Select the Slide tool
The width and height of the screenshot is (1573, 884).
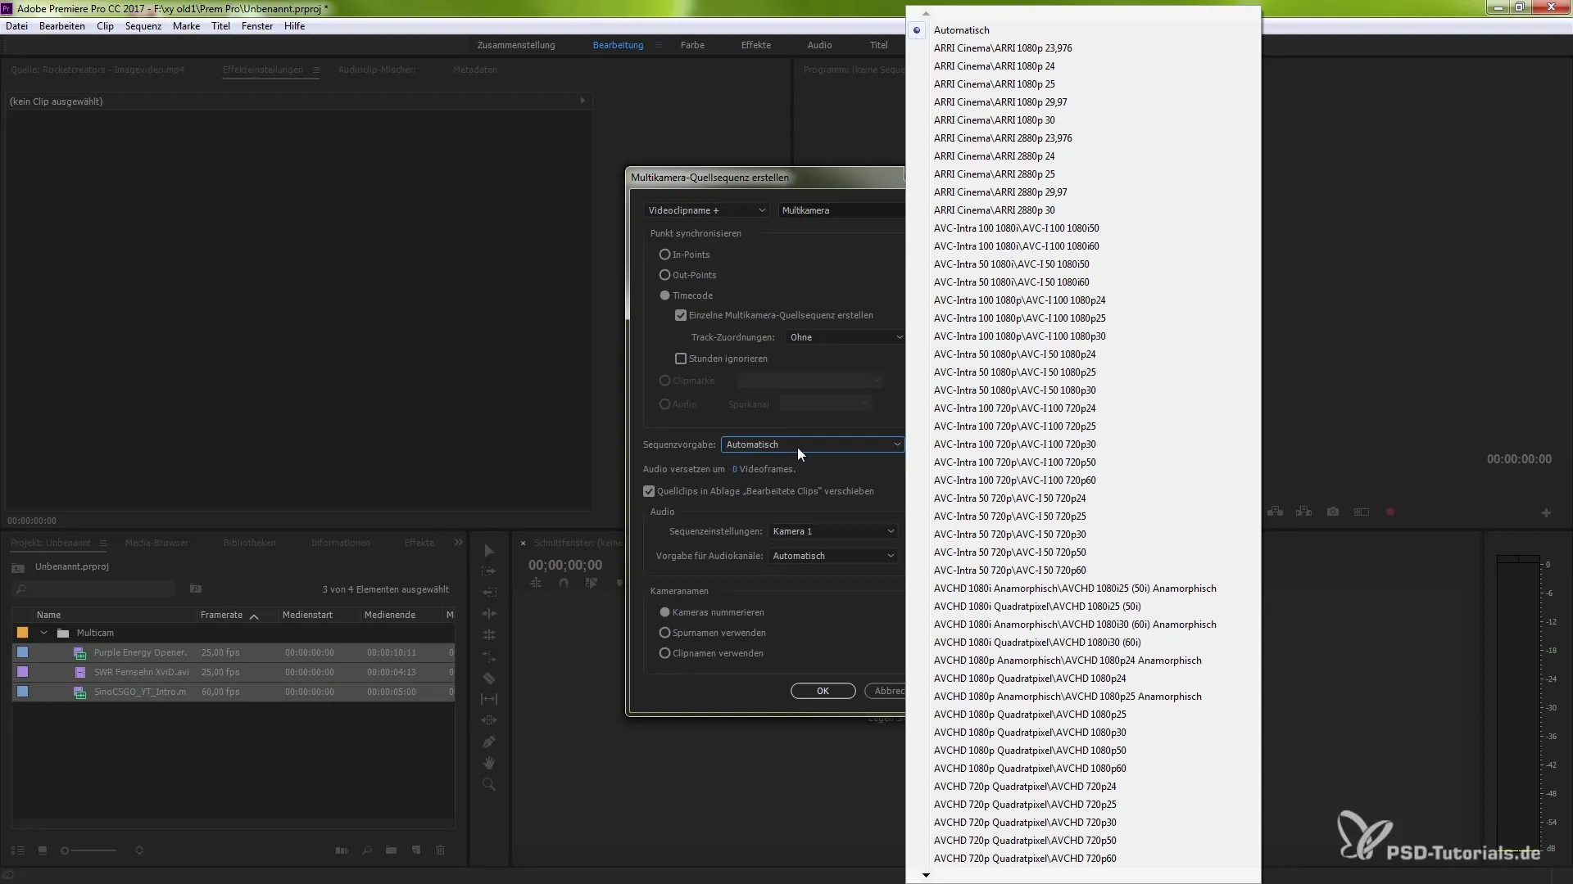[x=489, y=720]
